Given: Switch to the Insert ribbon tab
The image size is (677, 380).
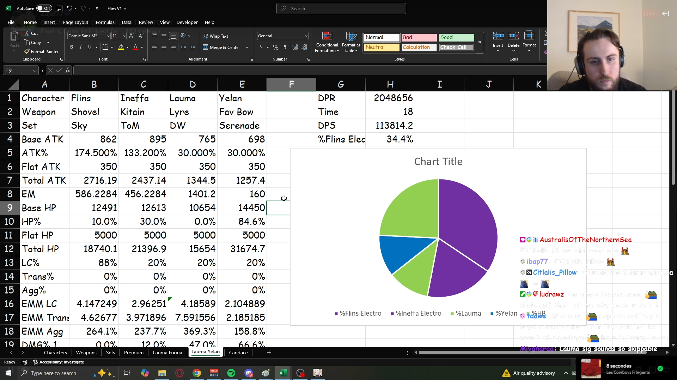Looking at the screenshot, I should tap(49, 22).
